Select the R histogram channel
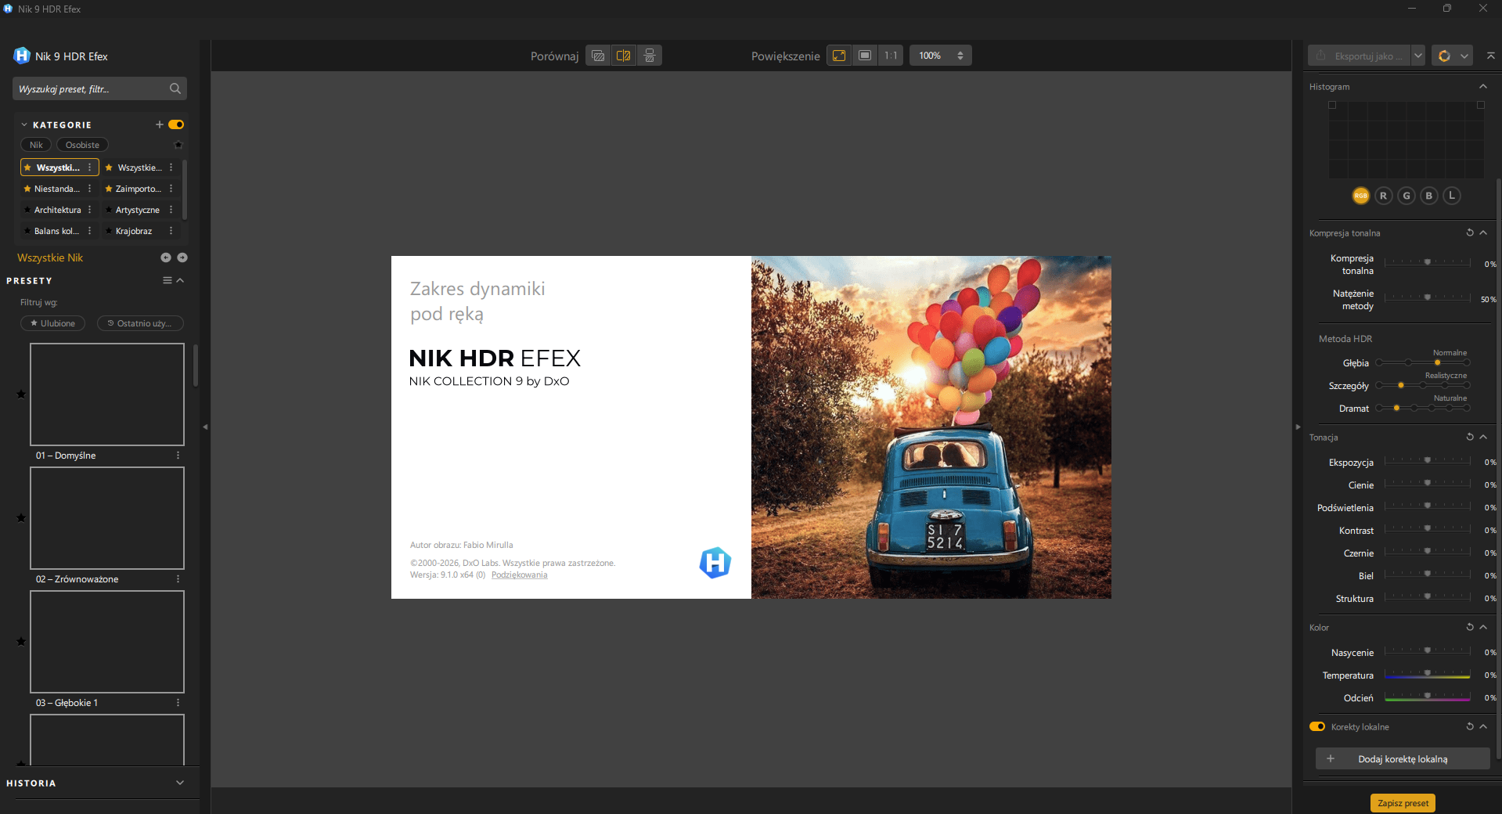 [1384, 196]
